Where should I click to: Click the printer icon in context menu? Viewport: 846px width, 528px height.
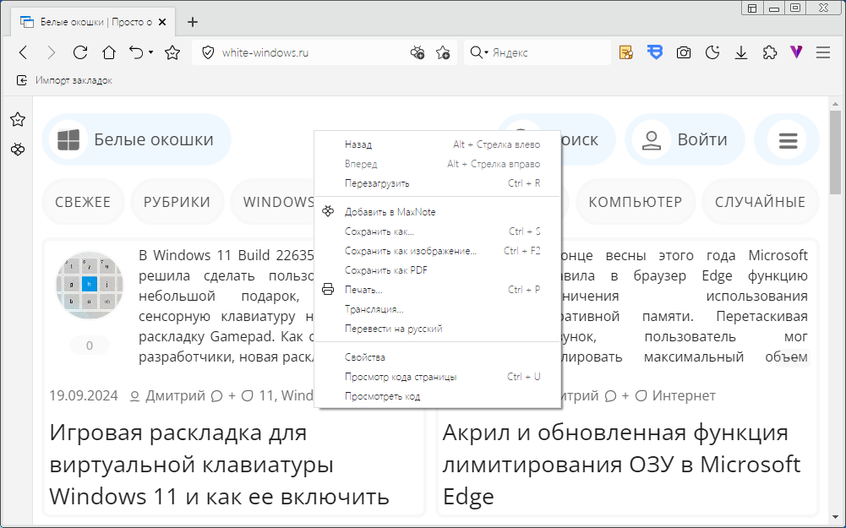tap(328, 290)
